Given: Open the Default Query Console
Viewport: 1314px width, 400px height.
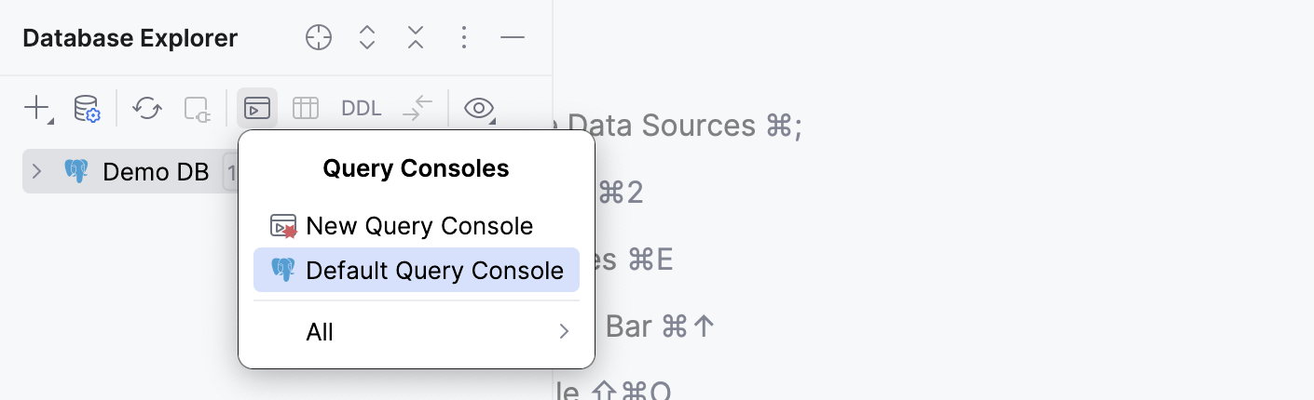Looking at the screenshot, I should (x=434, y=271).
